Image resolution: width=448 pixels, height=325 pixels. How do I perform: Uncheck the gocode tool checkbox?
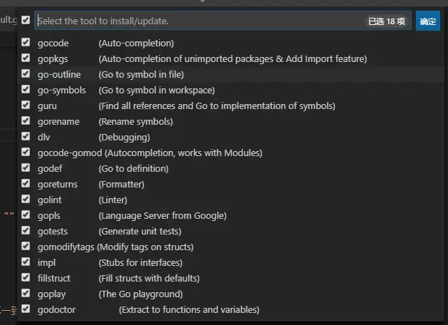[26, 43]
